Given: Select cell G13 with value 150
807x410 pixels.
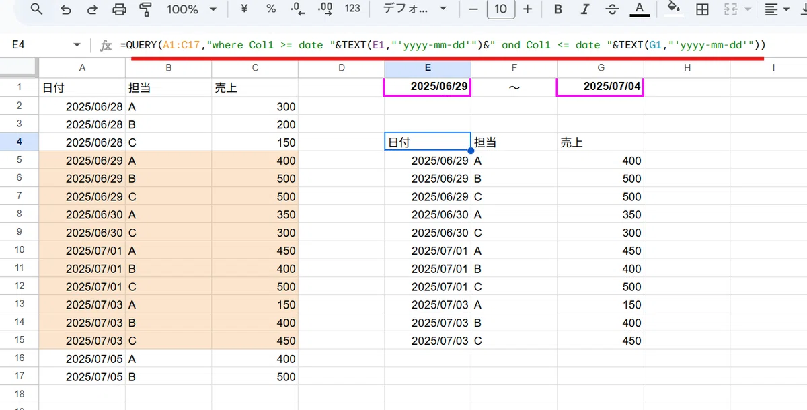Looking at the screenshot, I should pyautogui.click(x=601, y=304).
